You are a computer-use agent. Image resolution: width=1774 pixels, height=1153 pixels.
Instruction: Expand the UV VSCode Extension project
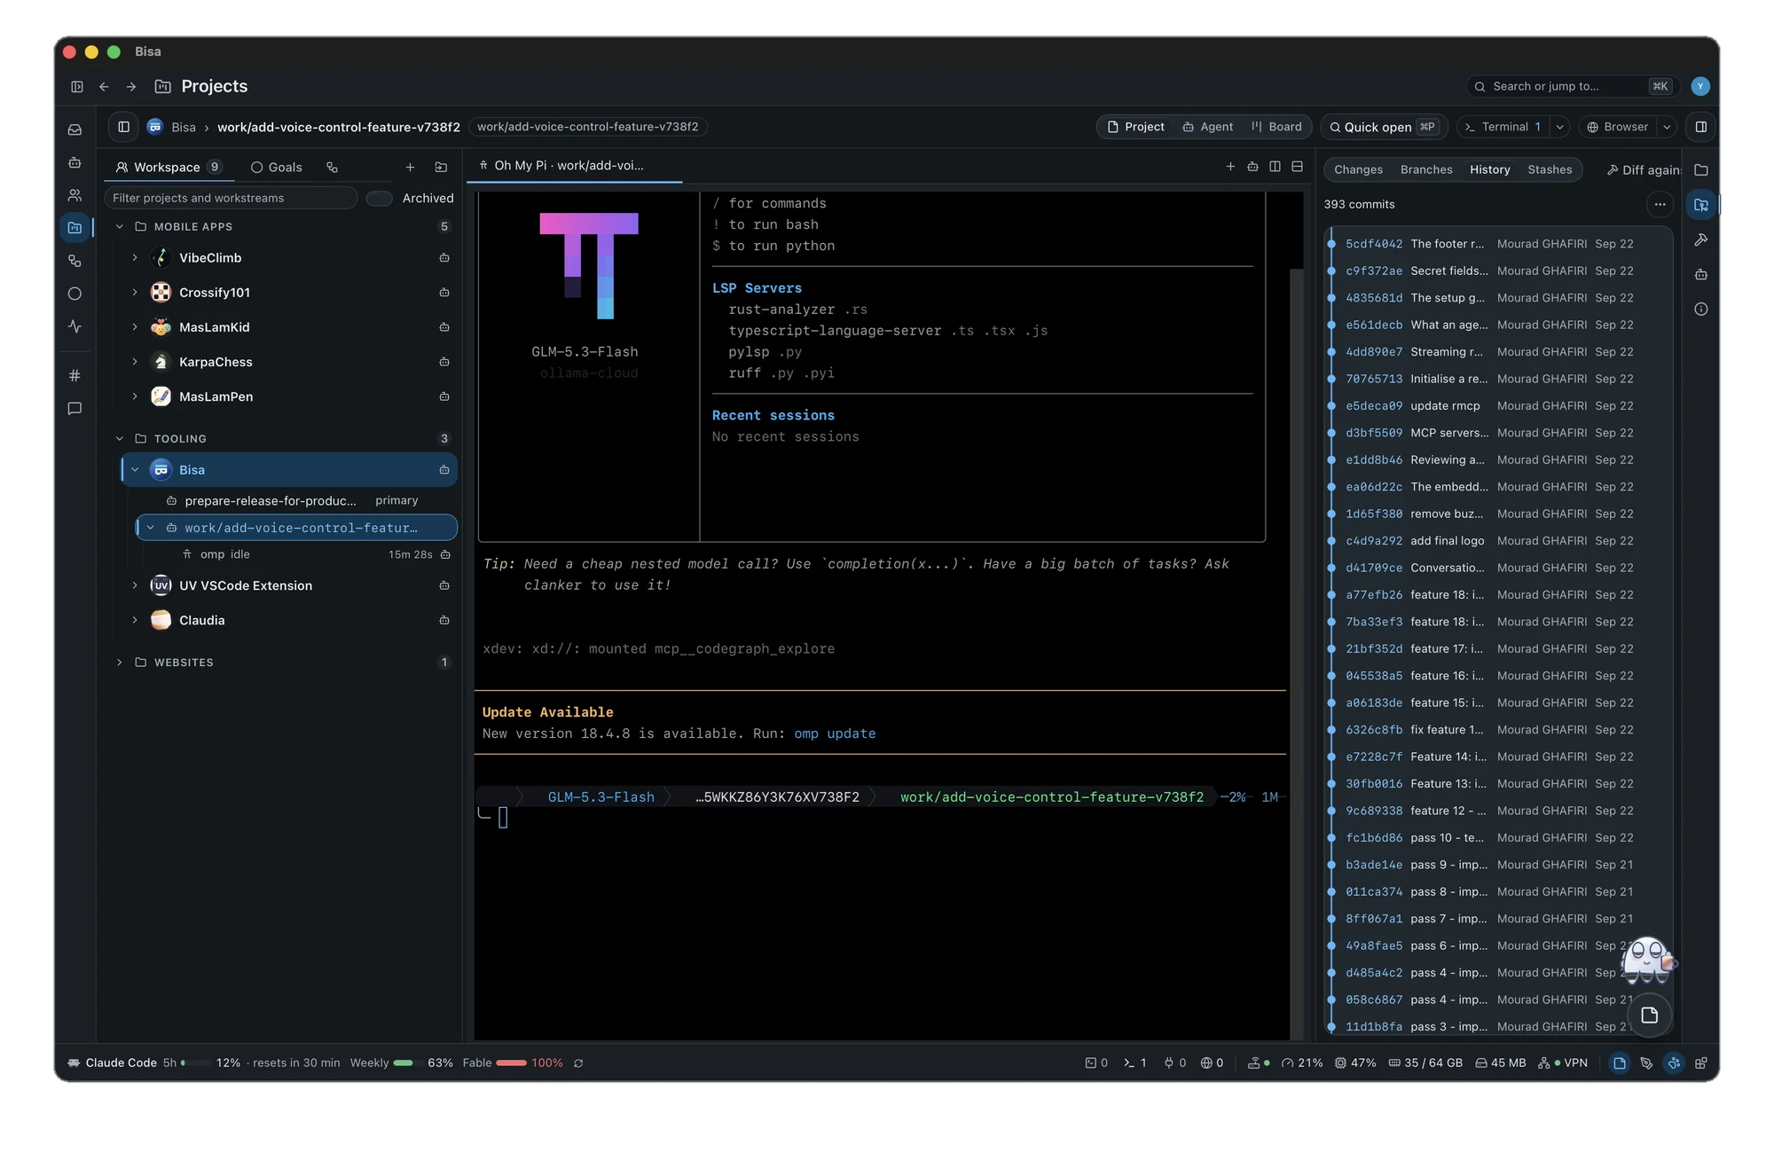coord(135,585)
